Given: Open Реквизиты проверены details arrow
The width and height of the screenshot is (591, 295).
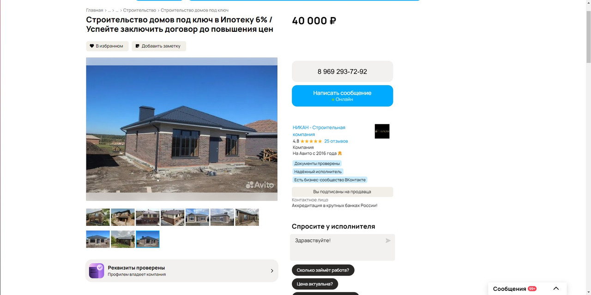Looking at the screenshot, I should (x=271, y=271).
